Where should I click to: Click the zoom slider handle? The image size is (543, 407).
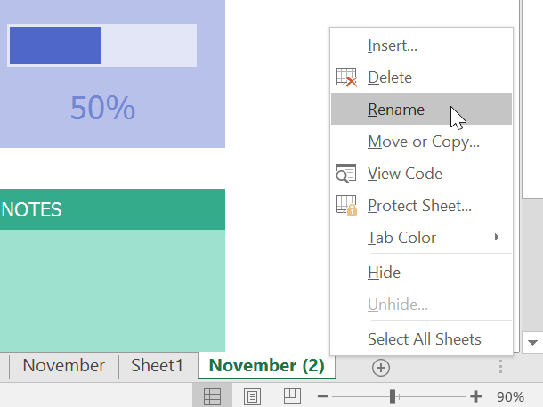(x=393, y=396)
